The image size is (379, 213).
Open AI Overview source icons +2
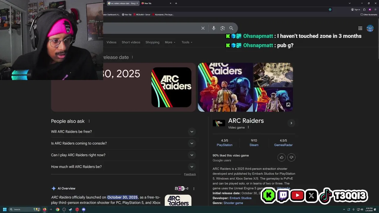tap(182, 188)
